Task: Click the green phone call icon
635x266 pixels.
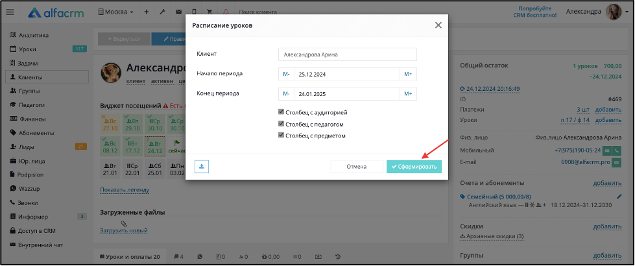Action: pos(617,151)
